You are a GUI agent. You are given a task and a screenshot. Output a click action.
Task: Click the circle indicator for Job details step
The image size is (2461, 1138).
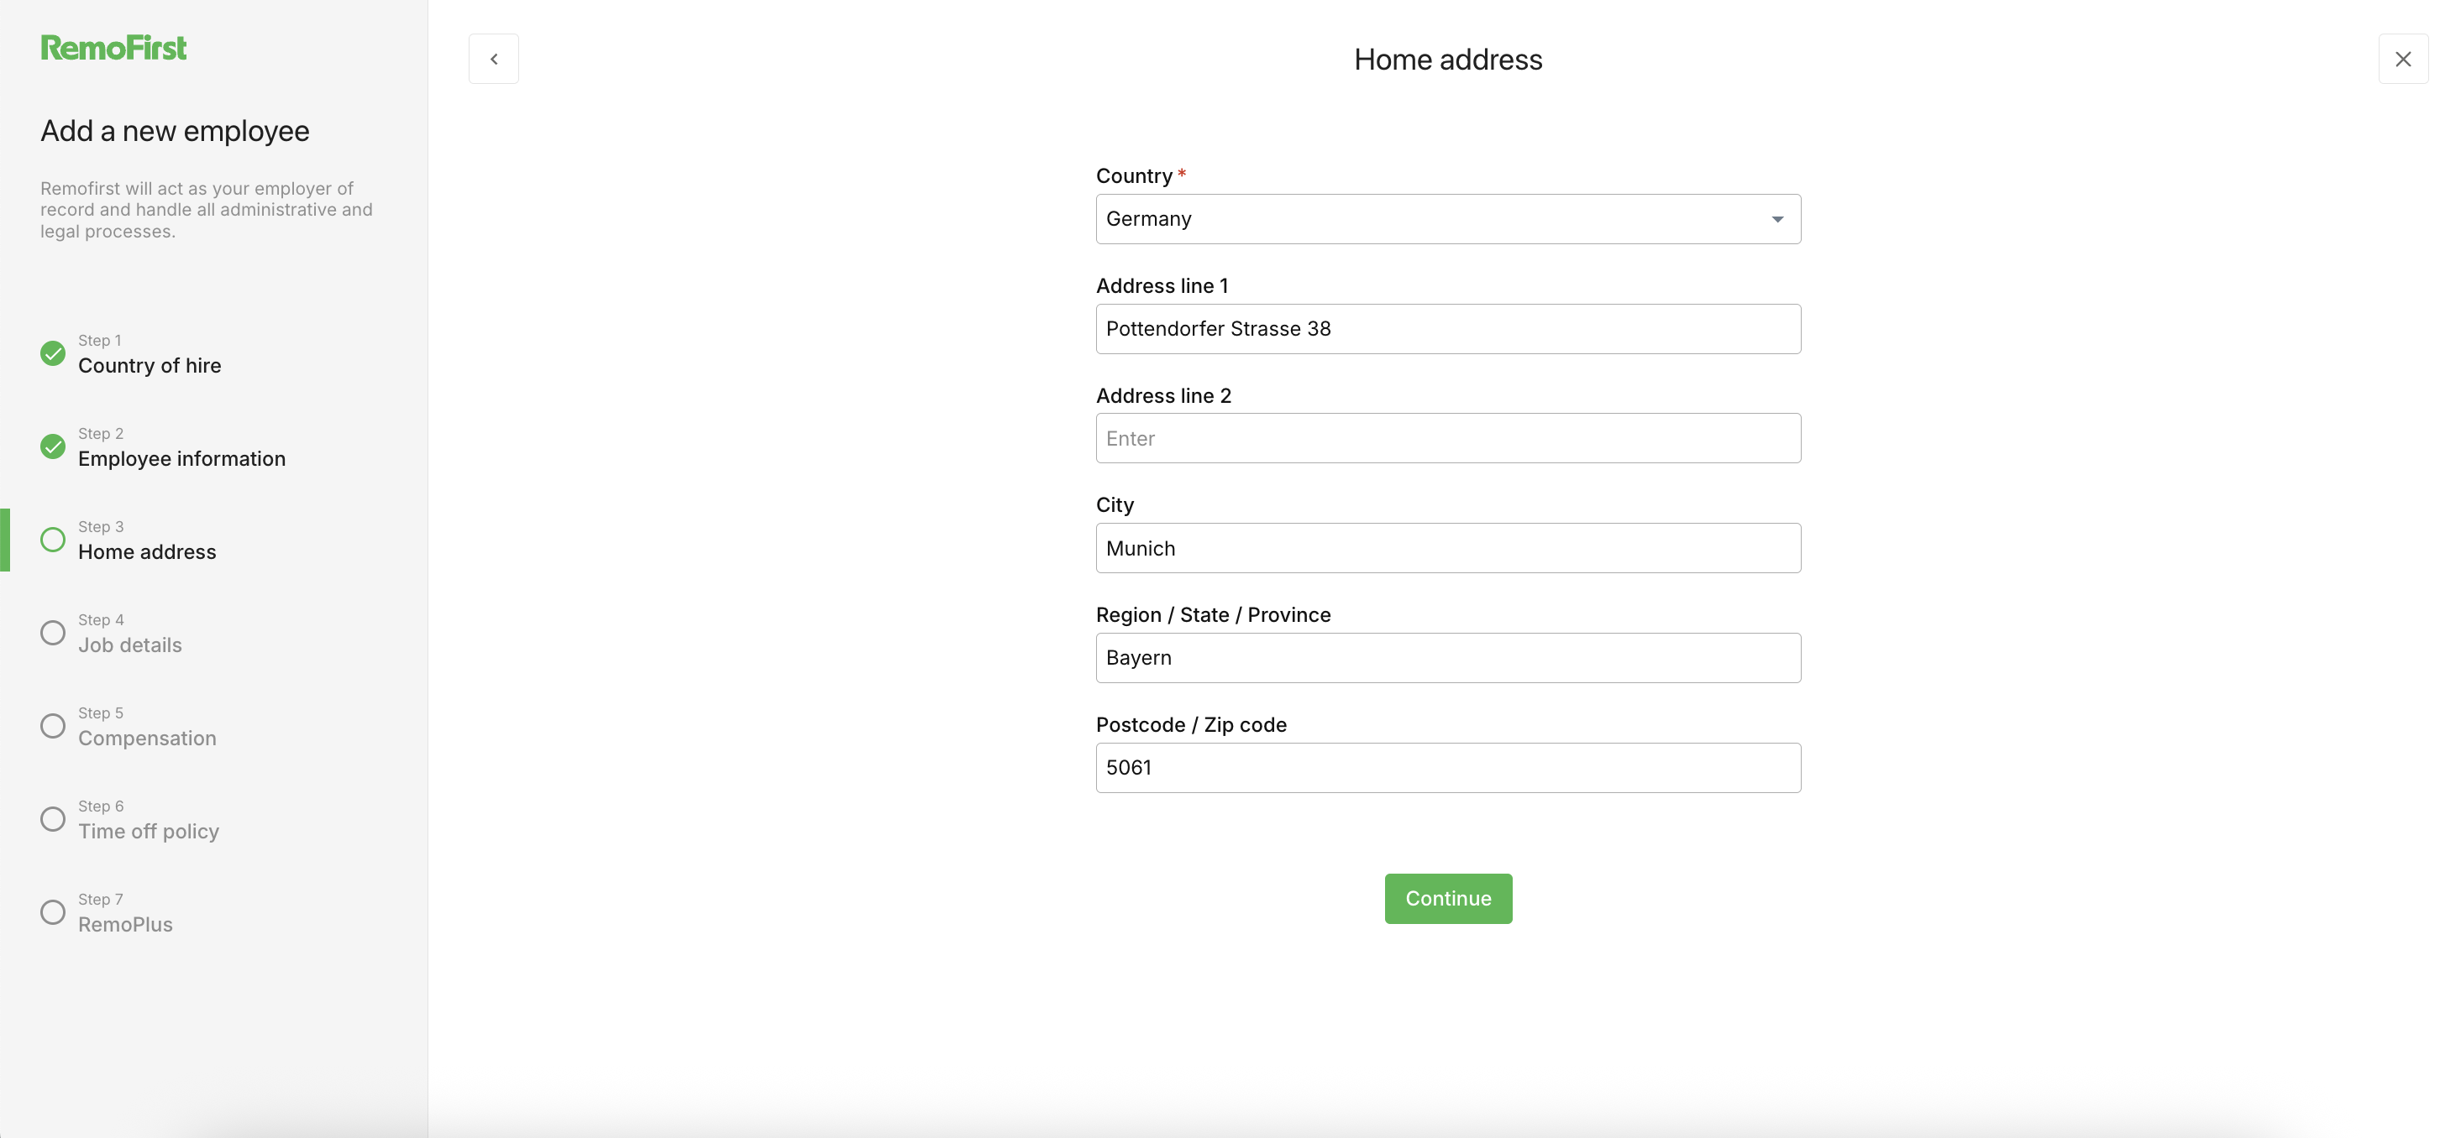pyautogui.click(x=54, y=633)
